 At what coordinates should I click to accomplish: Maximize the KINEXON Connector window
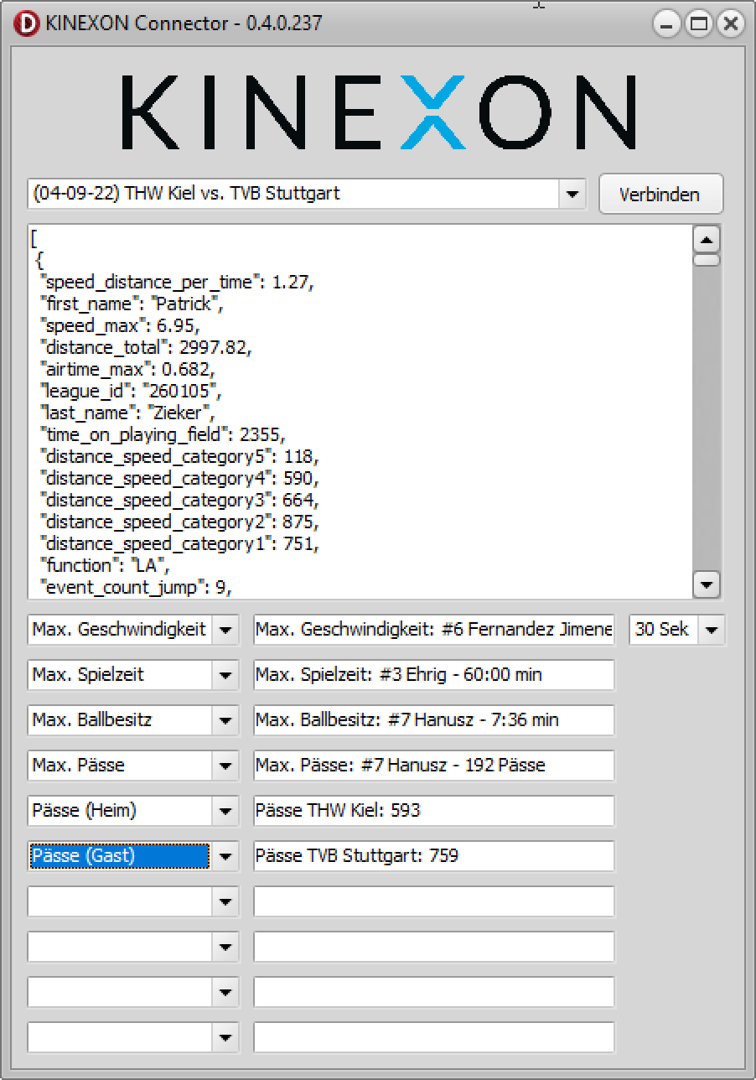point(697,24)
